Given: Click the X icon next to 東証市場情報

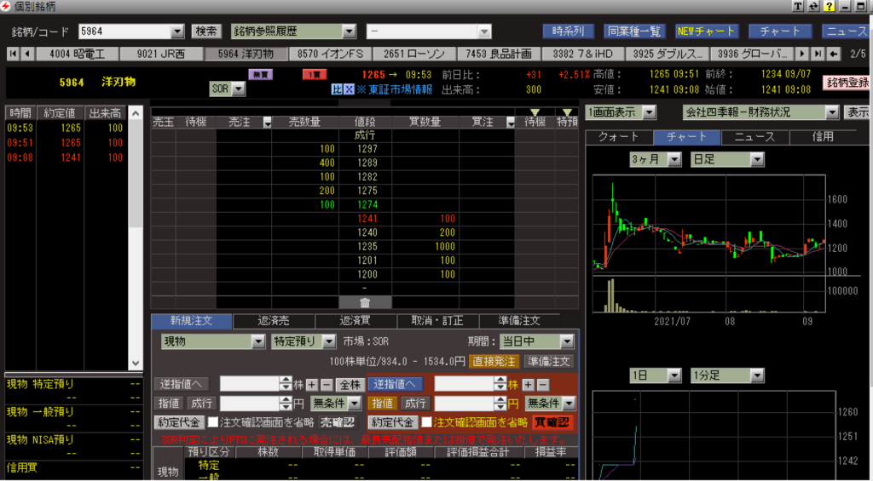Looking at the screenshot, I should pos(349,89).
